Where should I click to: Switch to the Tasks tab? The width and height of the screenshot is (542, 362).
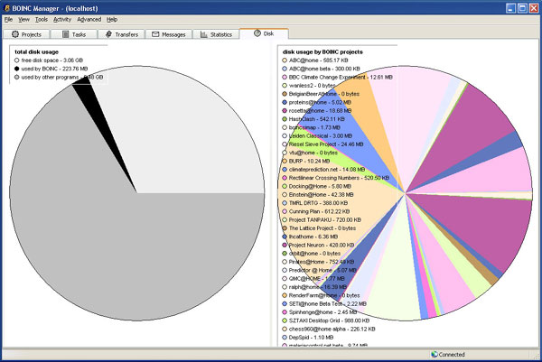coord(74,34)
